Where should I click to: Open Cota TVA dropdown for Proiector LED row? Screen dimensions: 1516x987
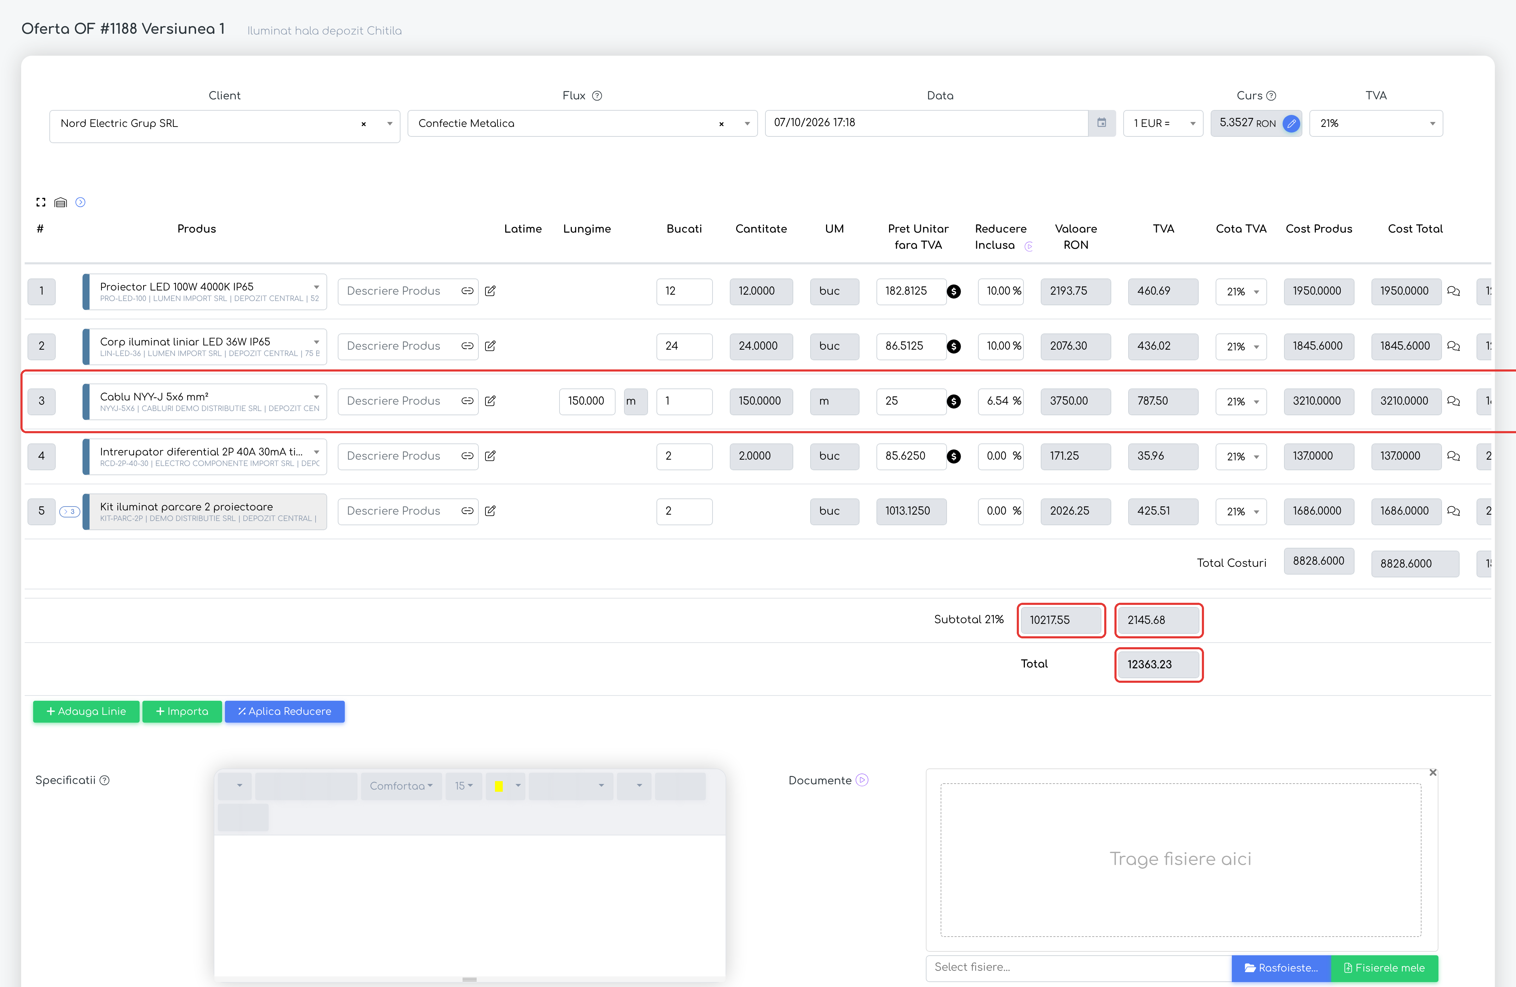point(1241,292)
